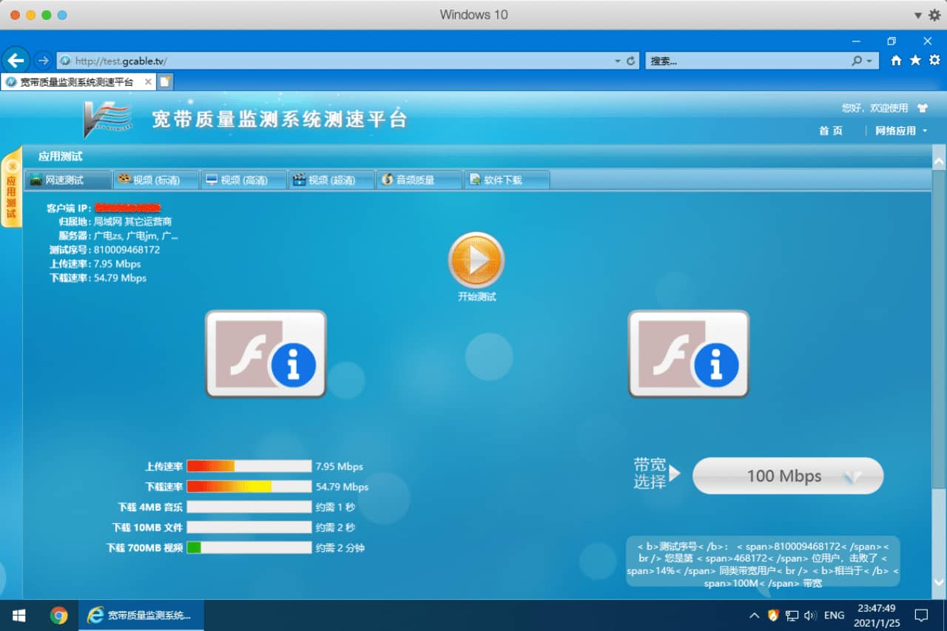
Task: Click the IE back arrow button
Action: coord(16,61)
